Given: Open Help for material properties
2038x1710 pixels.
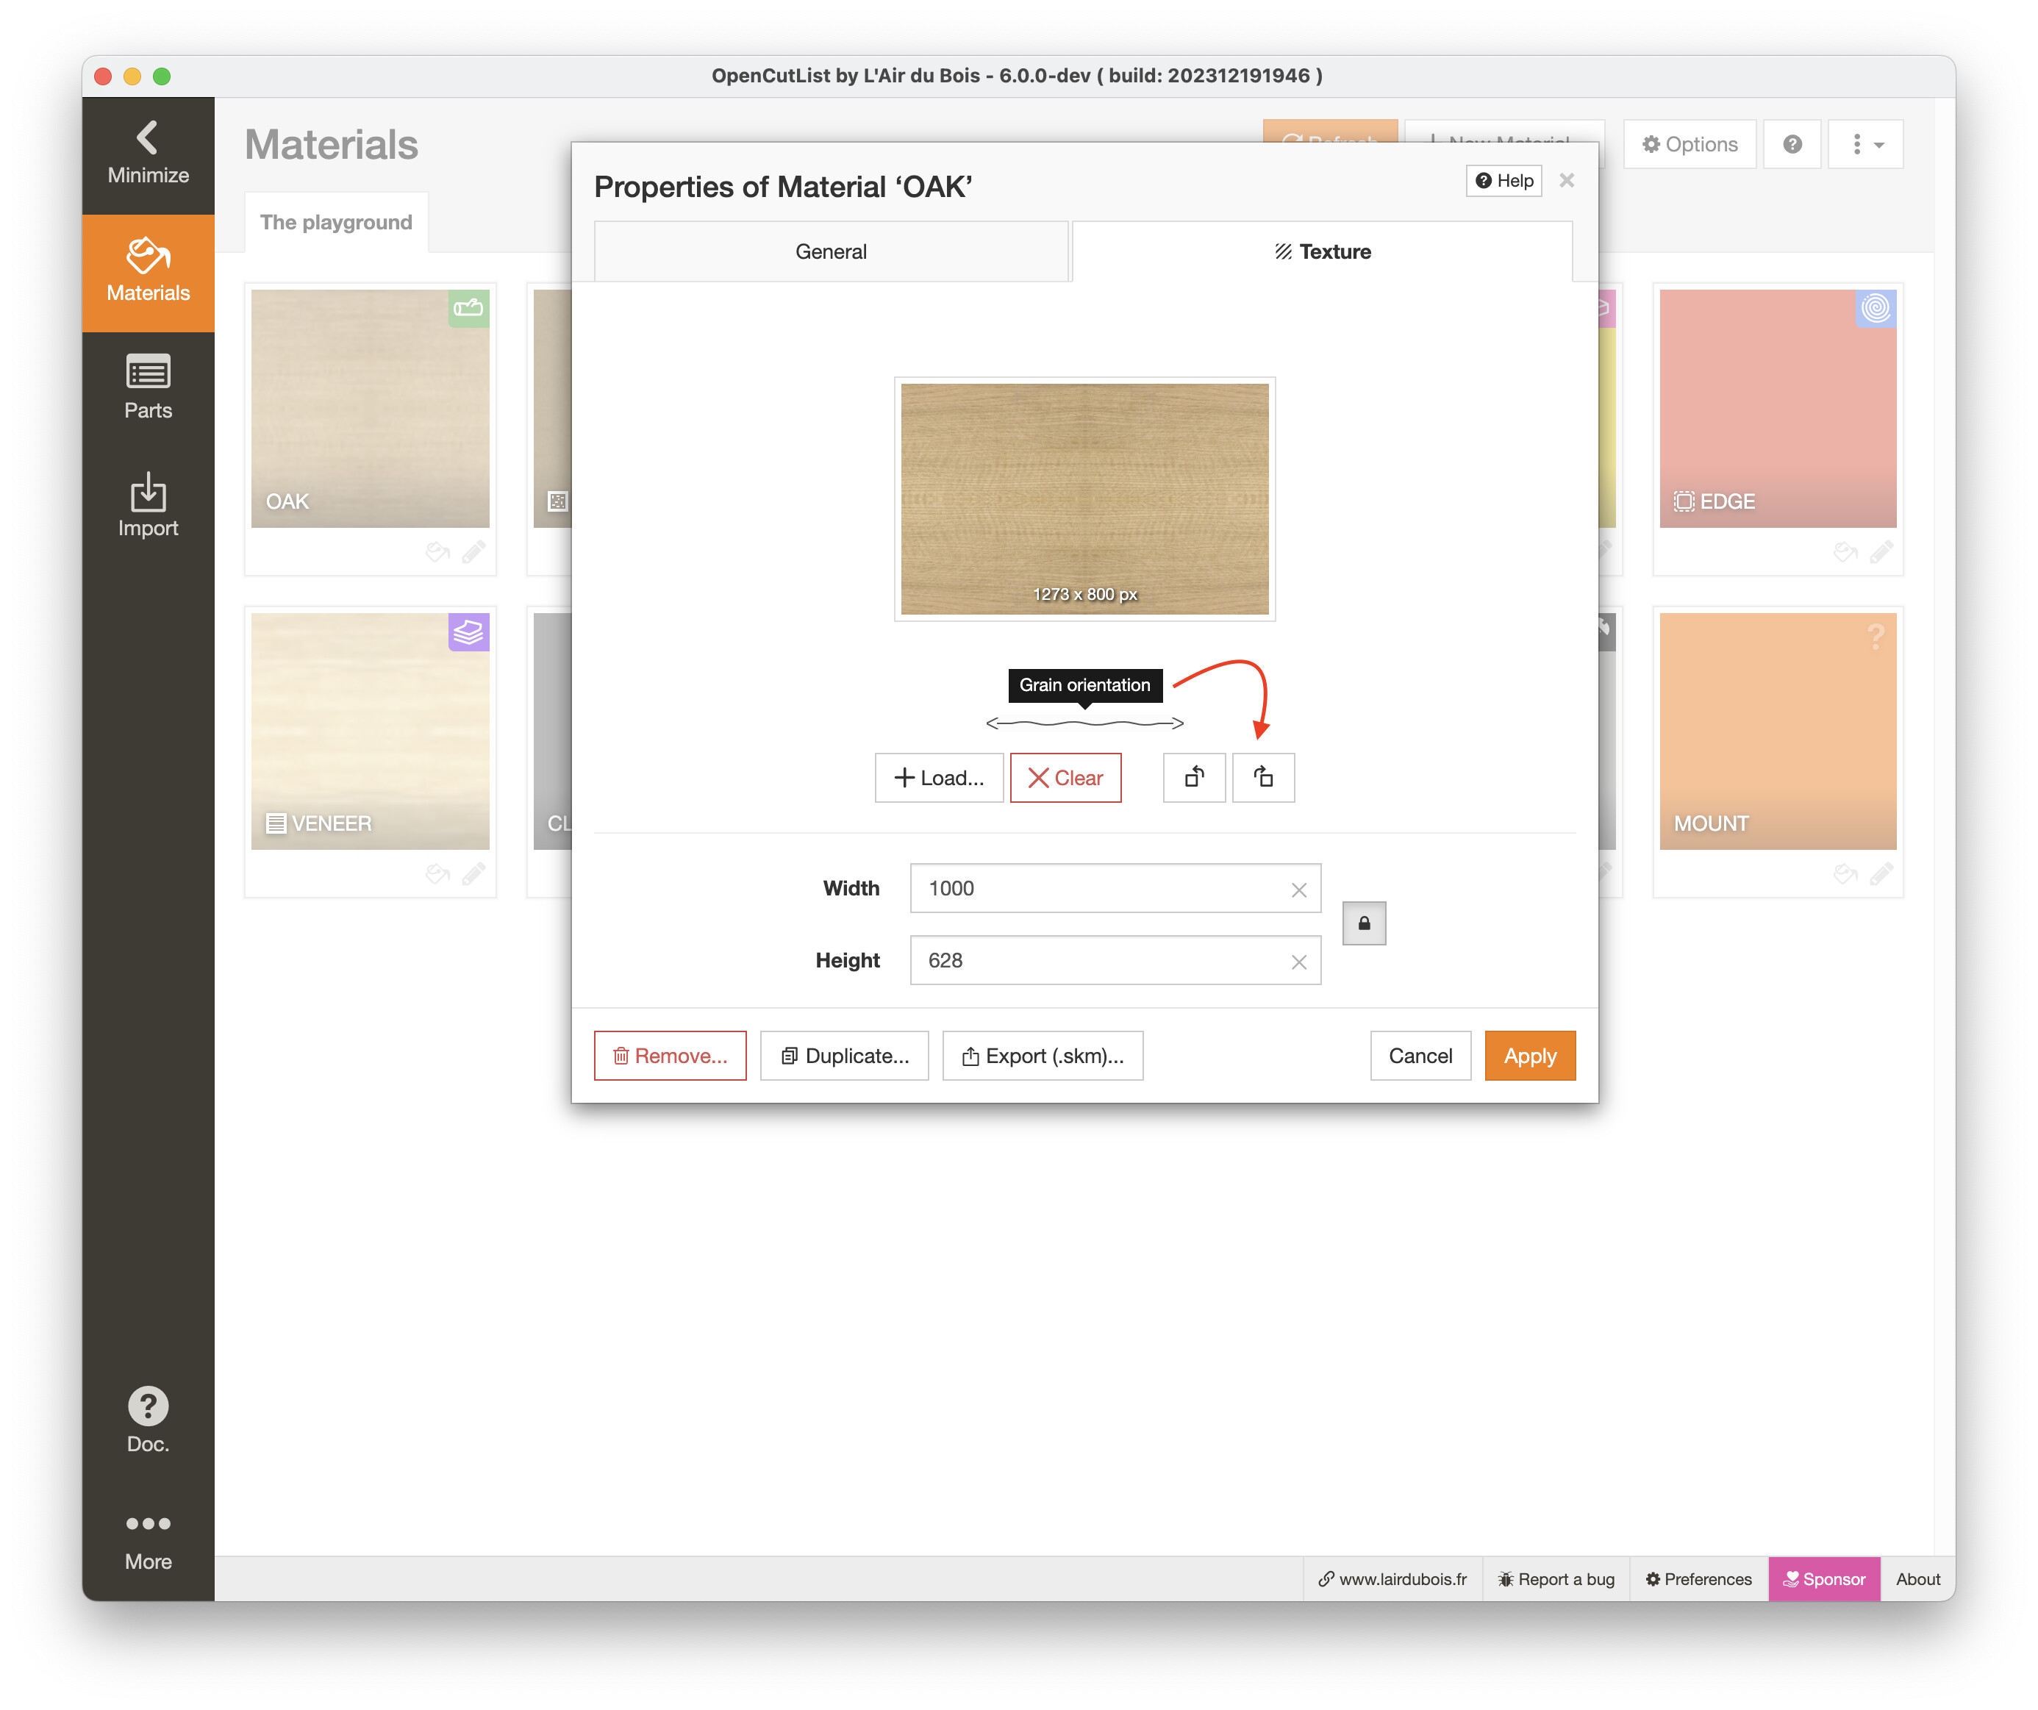Looking at the screenshot, I should pos(1504,181).
